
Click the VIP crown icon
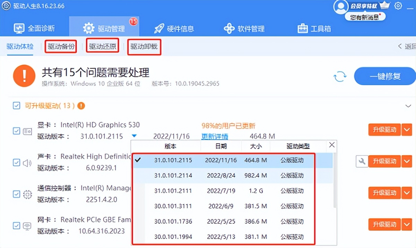point(384,6)
